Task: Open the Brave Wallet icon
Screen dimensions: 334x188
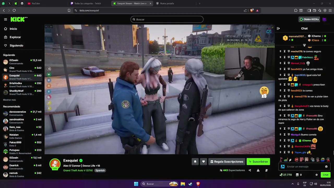Action: point(314,10)
